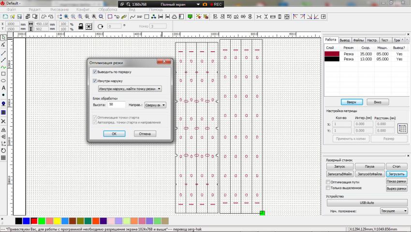Click the Отмена button
This screenshot has width=411, height=232.
(x=145, y=134)
